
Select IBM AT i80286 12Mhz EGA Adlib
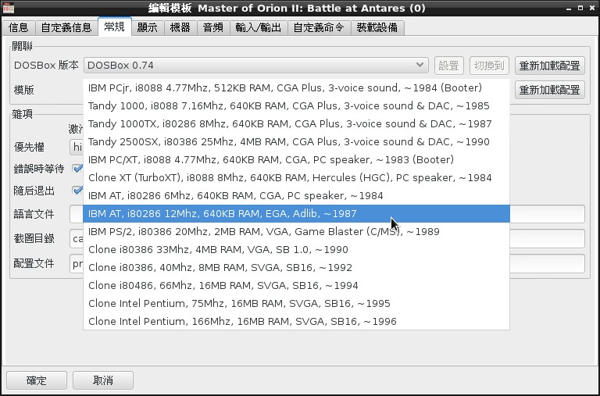click(297, 213)
